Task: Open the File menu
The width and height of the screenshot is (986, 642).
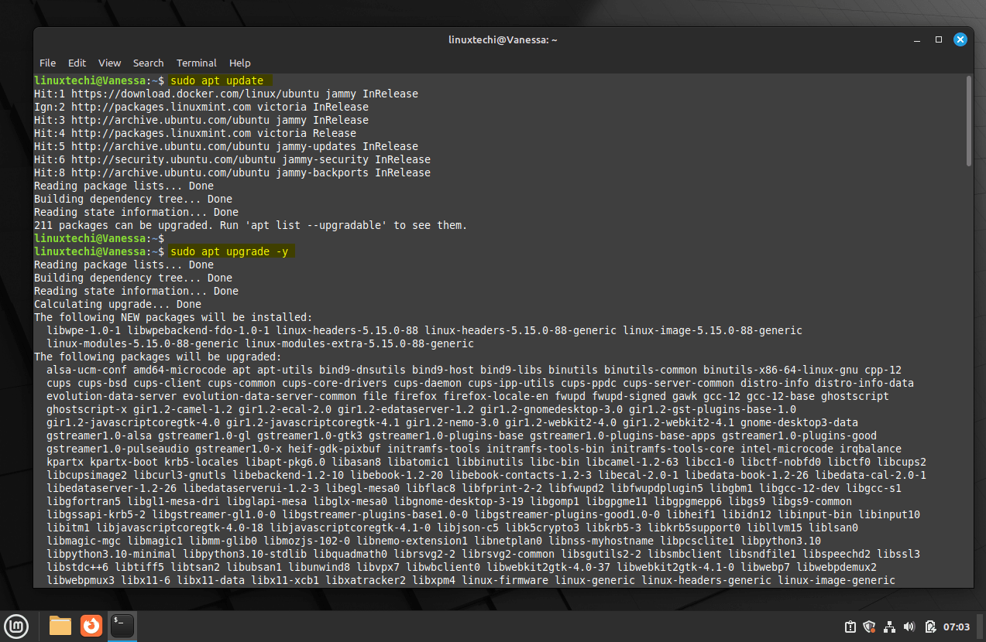Action: (47, 63)
